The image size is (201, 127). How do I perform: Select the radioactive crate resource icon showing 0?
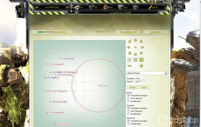135,7
